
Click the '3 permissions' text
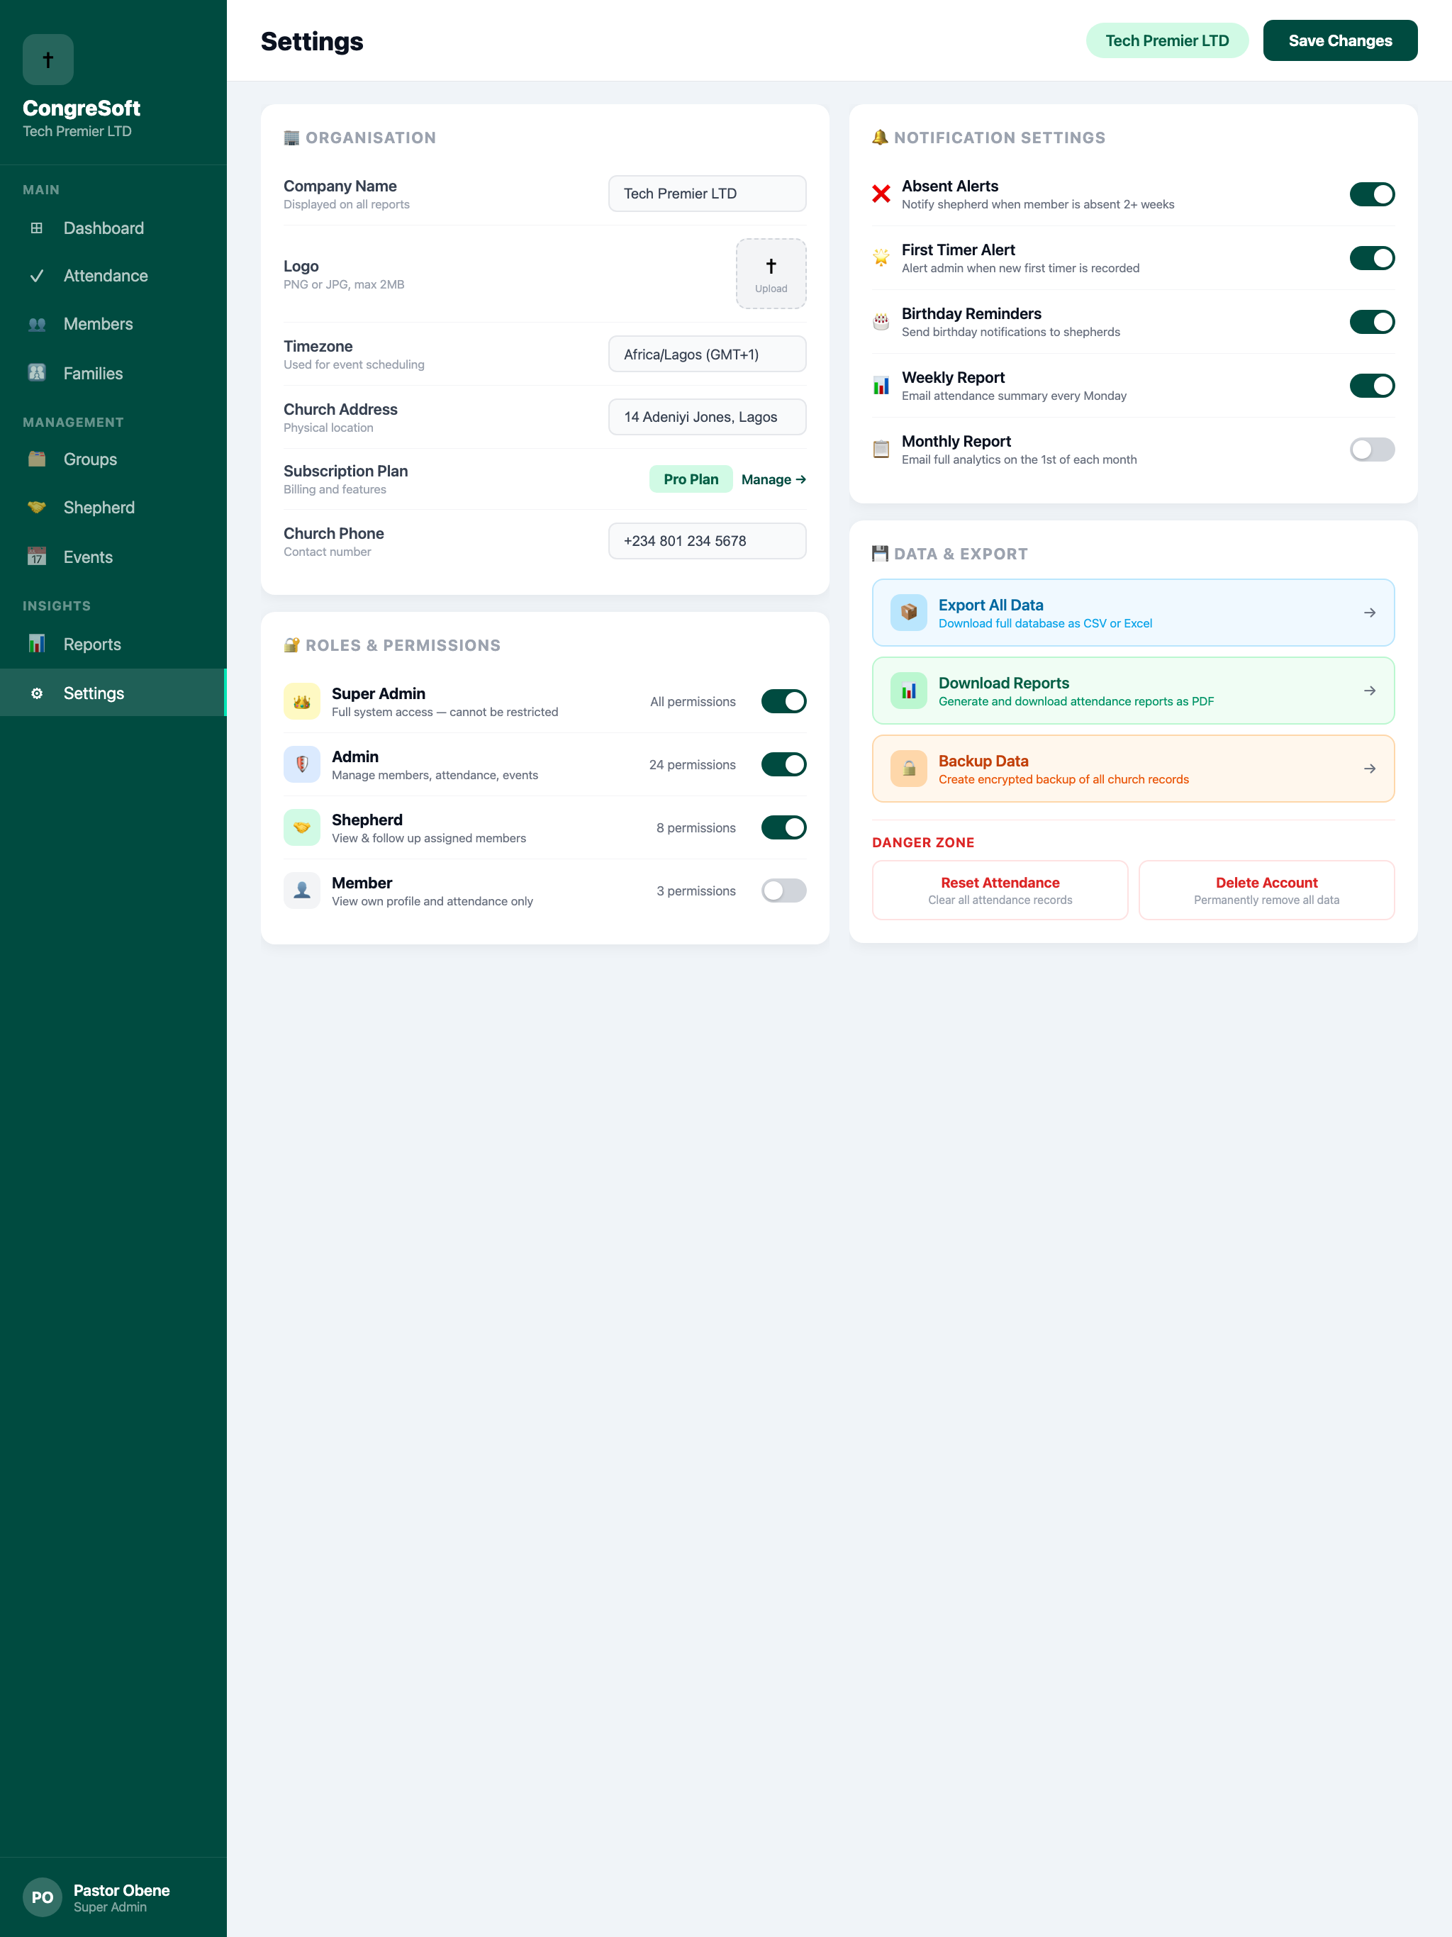click(696, 891)
